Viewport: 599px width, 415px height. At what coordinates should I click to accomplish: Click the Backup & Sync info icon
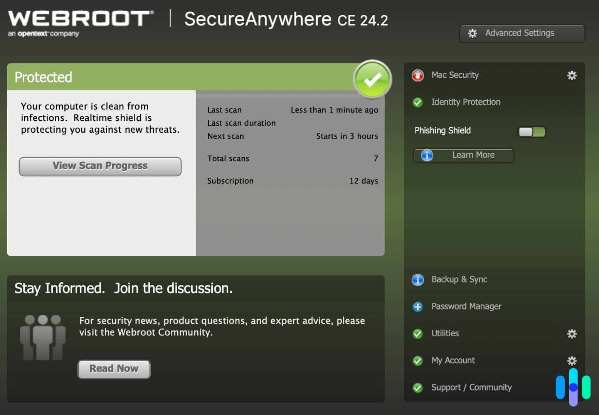pyautogui.click(x=418, y=280)
